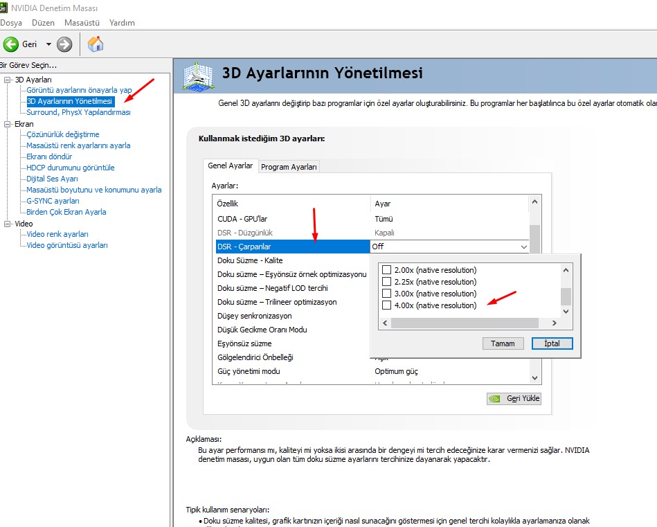This screenshot has width=657, height=527.
Task: Click the DSR popup vertical scrollbar thumb
Action: point(566,297)
